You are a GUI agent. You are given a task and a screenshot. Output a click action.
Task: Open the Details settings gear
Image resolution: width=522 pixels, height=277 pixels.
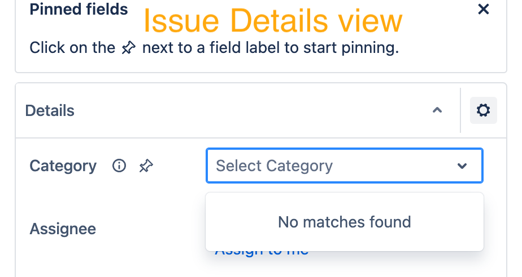[483, 110]
